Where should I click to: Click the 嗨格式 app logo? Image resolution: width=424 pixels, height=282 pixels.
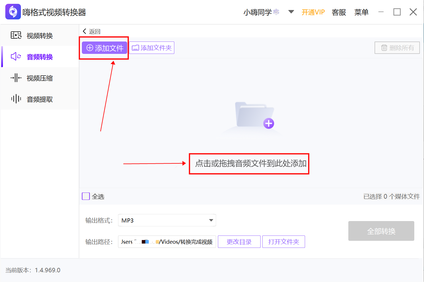12,11
